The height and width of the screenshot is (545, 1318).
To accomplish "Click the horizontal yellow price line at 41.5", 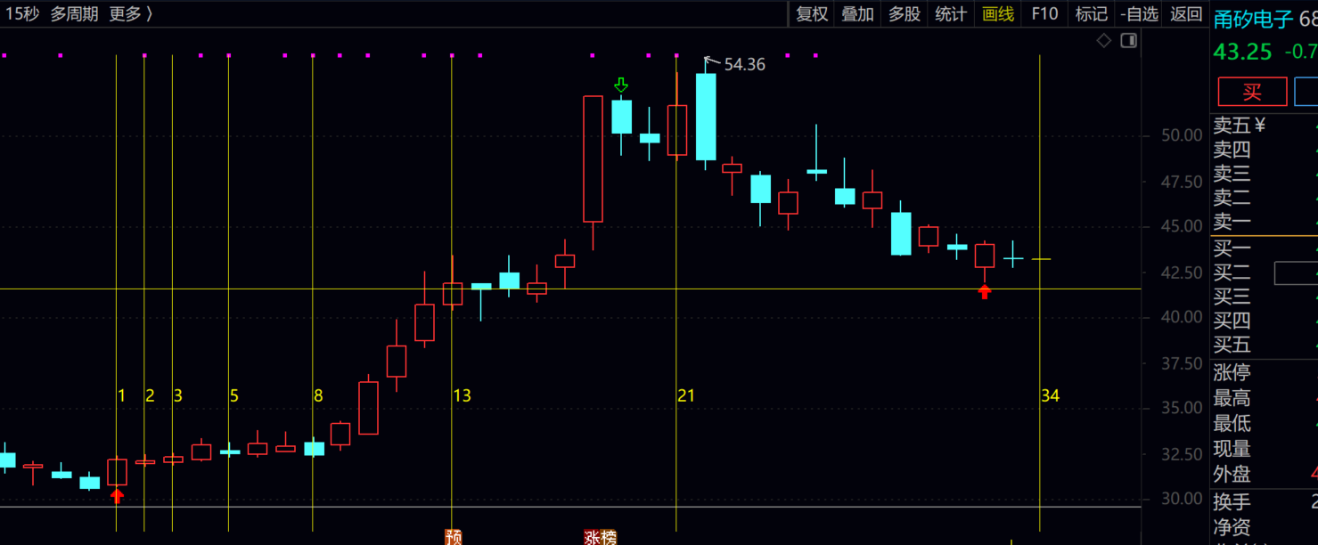I will (x=267, y=289).
